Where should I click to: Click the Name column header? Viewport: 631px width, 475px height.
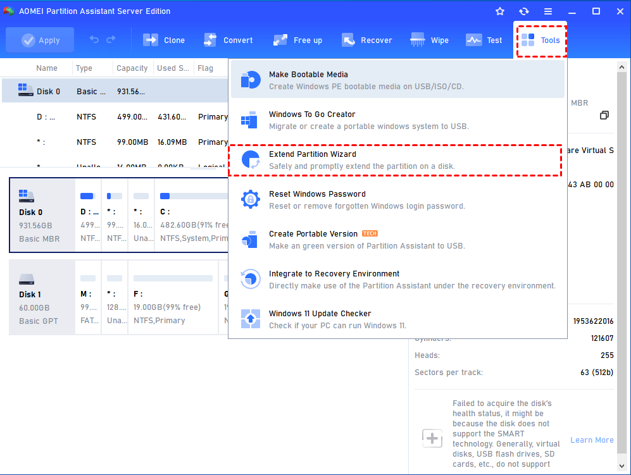click(47, 68)
